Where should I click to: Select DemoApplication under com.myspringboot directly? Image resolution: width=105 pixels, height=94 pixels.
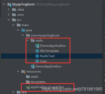48,66
